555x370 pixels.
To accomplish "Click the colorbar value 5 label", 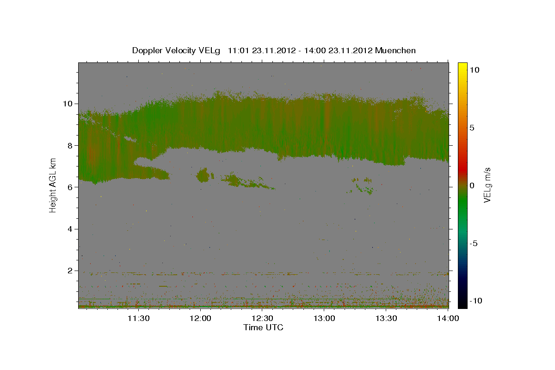I will [x=472, y=128].
